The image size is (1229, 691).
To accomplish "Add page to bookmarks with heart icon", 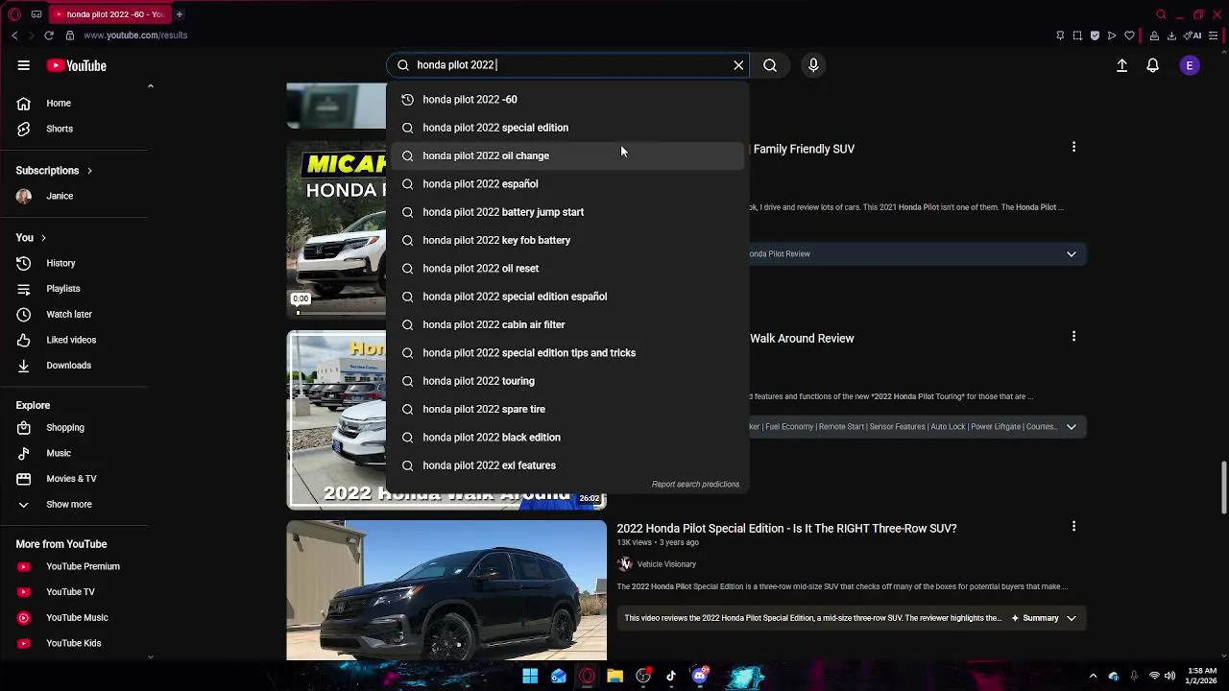I will tap(1130, 36).
